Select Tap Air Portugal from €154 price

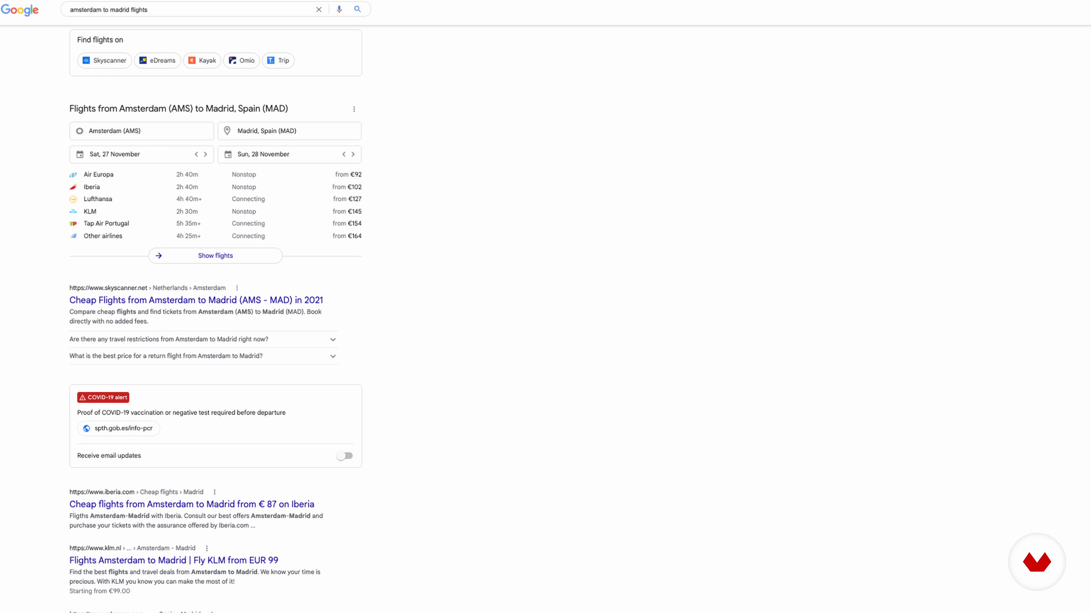(x=347, y=223)
